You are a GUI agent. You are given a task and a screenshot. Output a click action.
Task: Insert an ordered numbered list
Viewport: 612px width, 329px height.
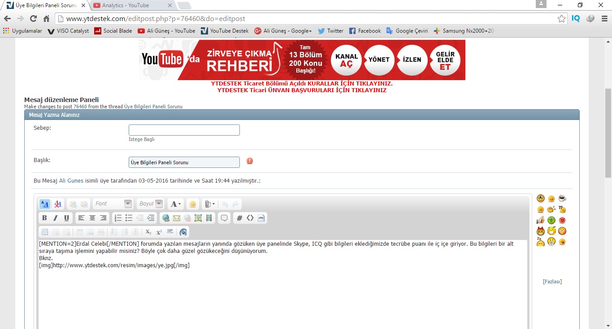tap(118, 218)
